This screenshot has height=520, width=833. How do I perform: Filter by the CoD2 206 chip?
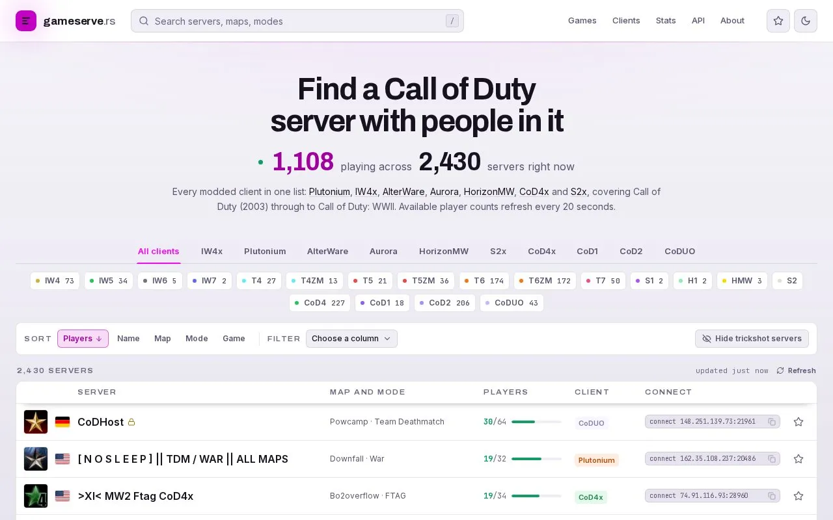click(444, 303)
